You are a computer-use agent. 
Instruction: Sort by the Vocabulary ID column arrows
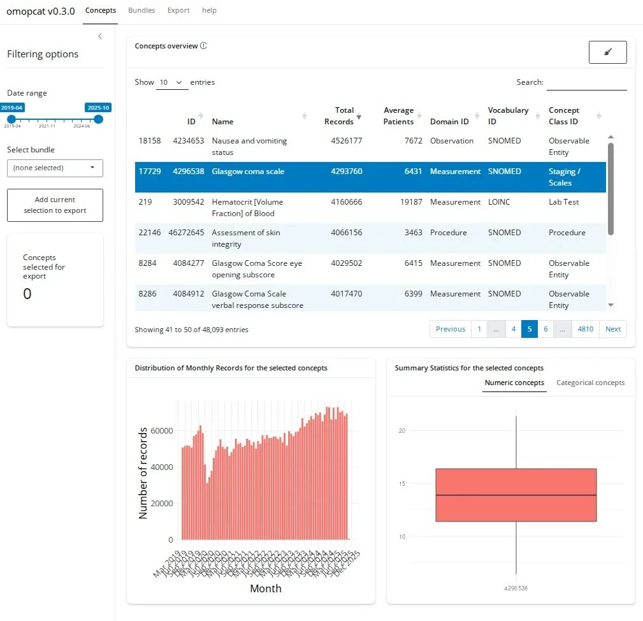538,115
